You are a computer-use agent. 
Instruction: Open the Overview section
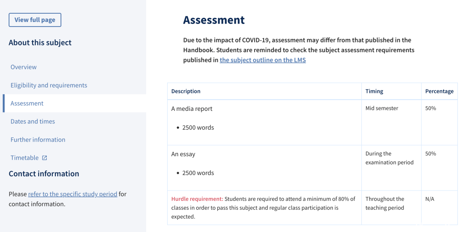point(24,67)
